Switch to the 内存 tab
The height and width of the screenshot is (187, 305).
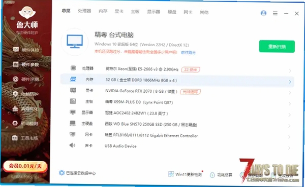click(103, 11)
